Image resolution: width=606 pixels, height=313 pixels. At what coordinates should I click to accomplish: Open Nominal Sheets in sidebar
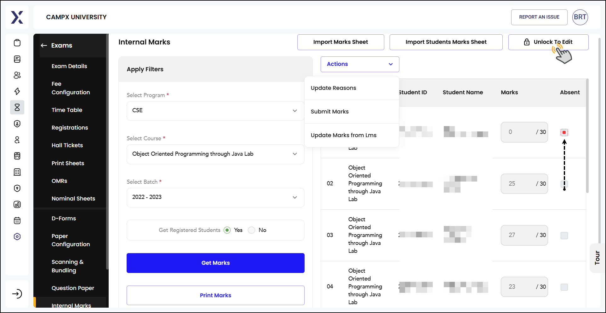[73, 199]
